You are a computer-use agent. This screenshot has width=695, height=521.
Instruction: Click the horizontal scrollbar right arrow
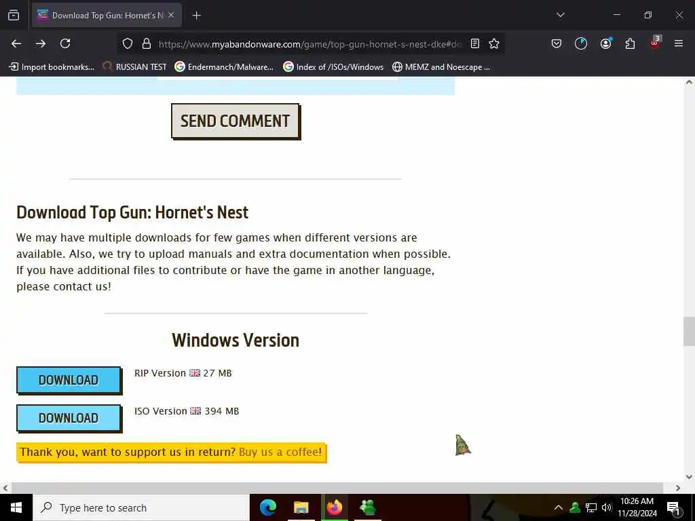tap(678, 488)
